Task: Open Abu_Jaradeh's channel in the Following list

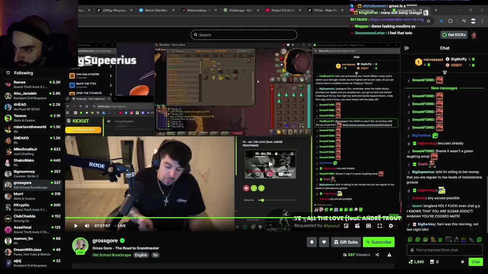Action: tap(32, 96)
